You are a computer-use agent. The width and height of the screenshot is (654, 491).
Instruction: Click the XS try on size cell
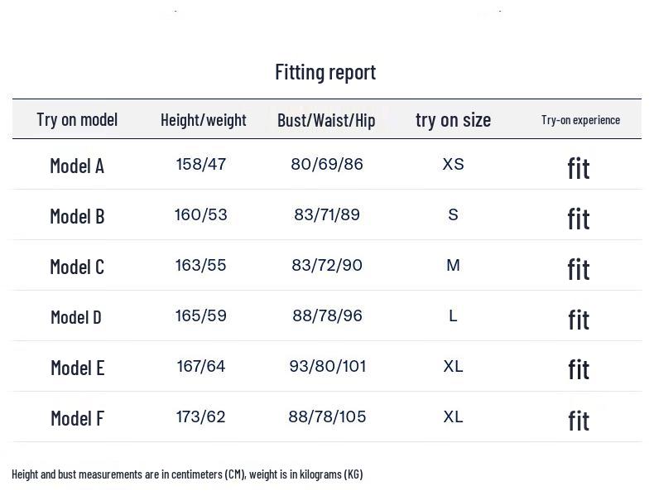(x=453, y=164)
